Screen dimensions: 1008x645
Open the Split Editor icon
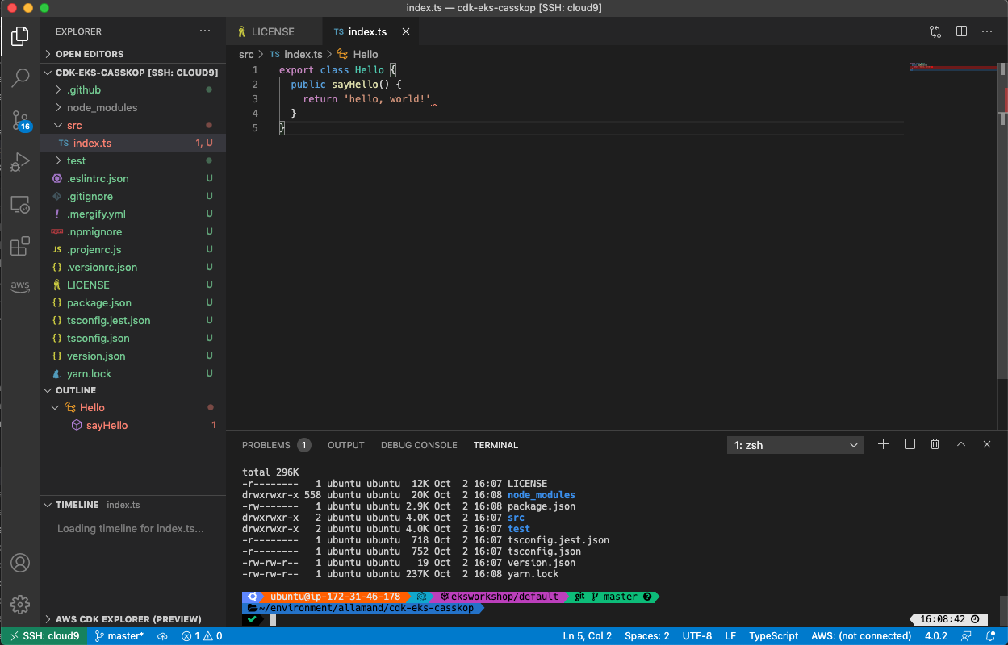coord(960,31)
